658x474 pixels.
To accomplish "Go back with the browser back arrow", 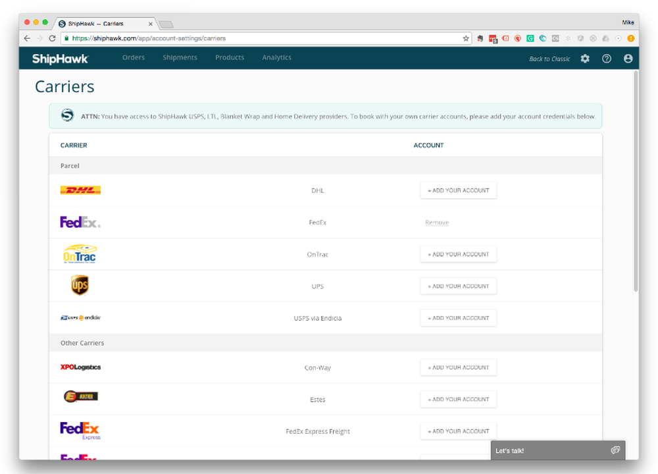I will [x=27, y=38].
